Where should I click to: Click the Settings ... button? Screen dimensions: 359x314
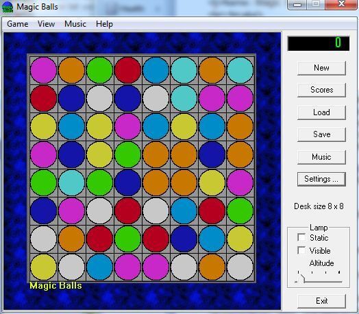click(x=321, y=179)
